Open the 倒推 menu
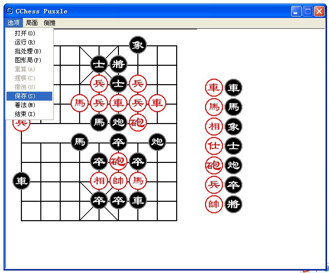 (x=49, y=23)
